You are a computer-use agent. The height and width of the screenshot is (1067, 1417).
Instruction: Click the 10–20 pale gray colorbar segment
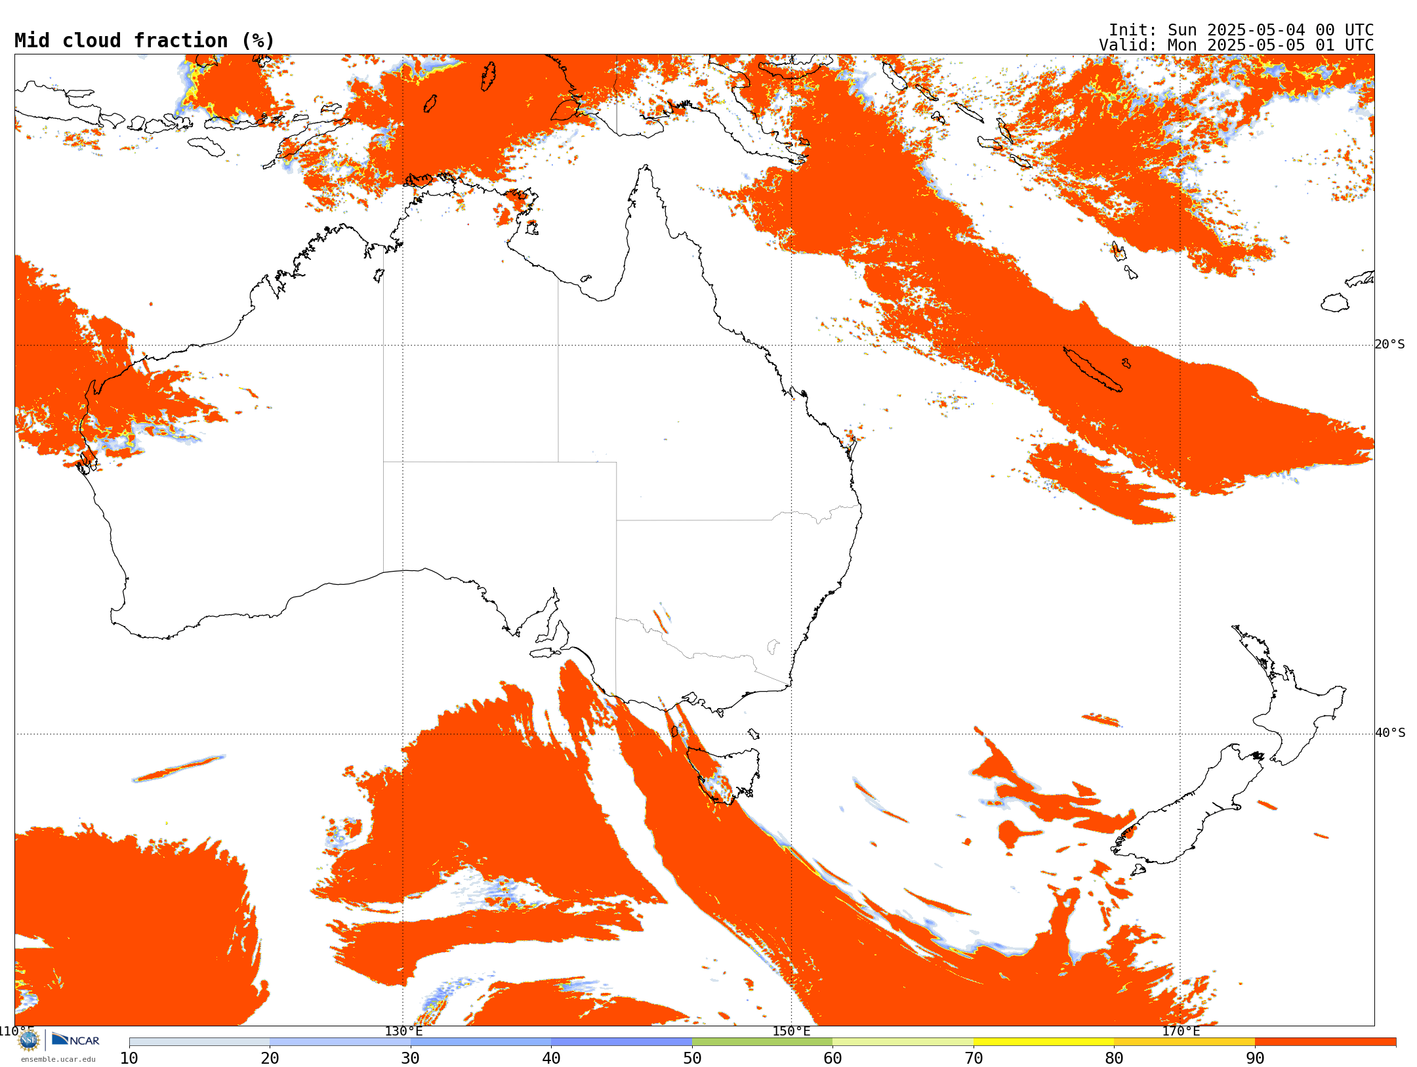pyautogui.click(x=199, y=1042)
